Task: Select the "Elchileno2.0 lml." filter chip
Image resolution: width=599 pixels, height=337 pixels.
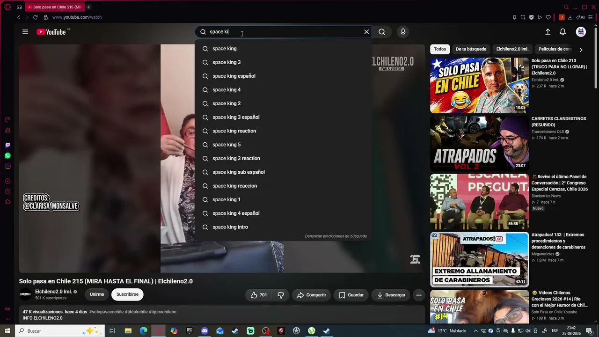Action: (x=512, y=49)
